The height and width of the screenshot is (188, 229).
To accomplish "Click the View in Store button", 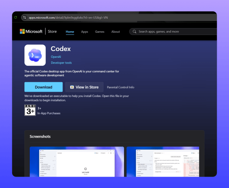I will [x=84, y=87].
